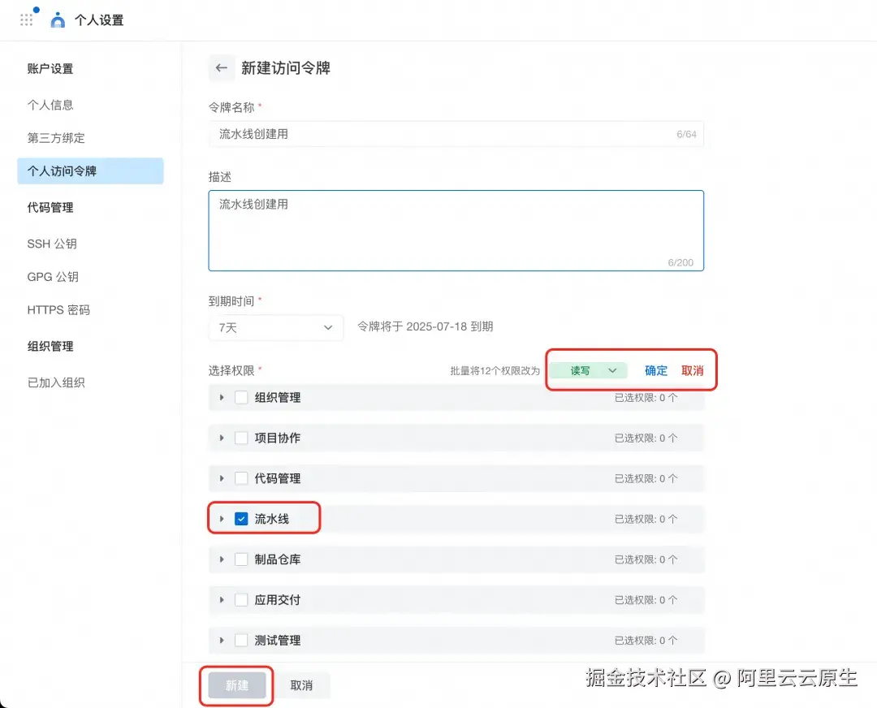Click the 描述 text area
Viewport: 877px width, 708px height.
point(456,231)
